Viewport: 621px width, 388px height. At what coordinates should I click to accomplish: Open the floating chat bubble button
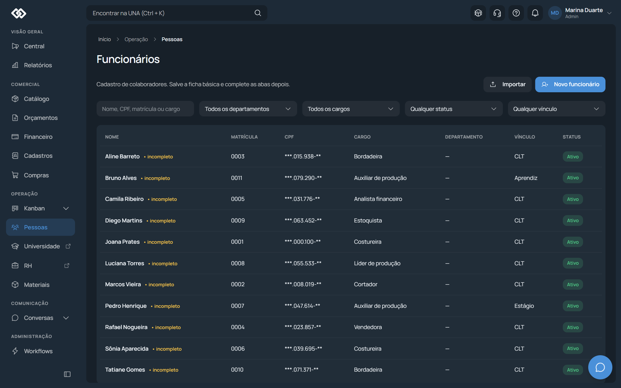(600, 367)
